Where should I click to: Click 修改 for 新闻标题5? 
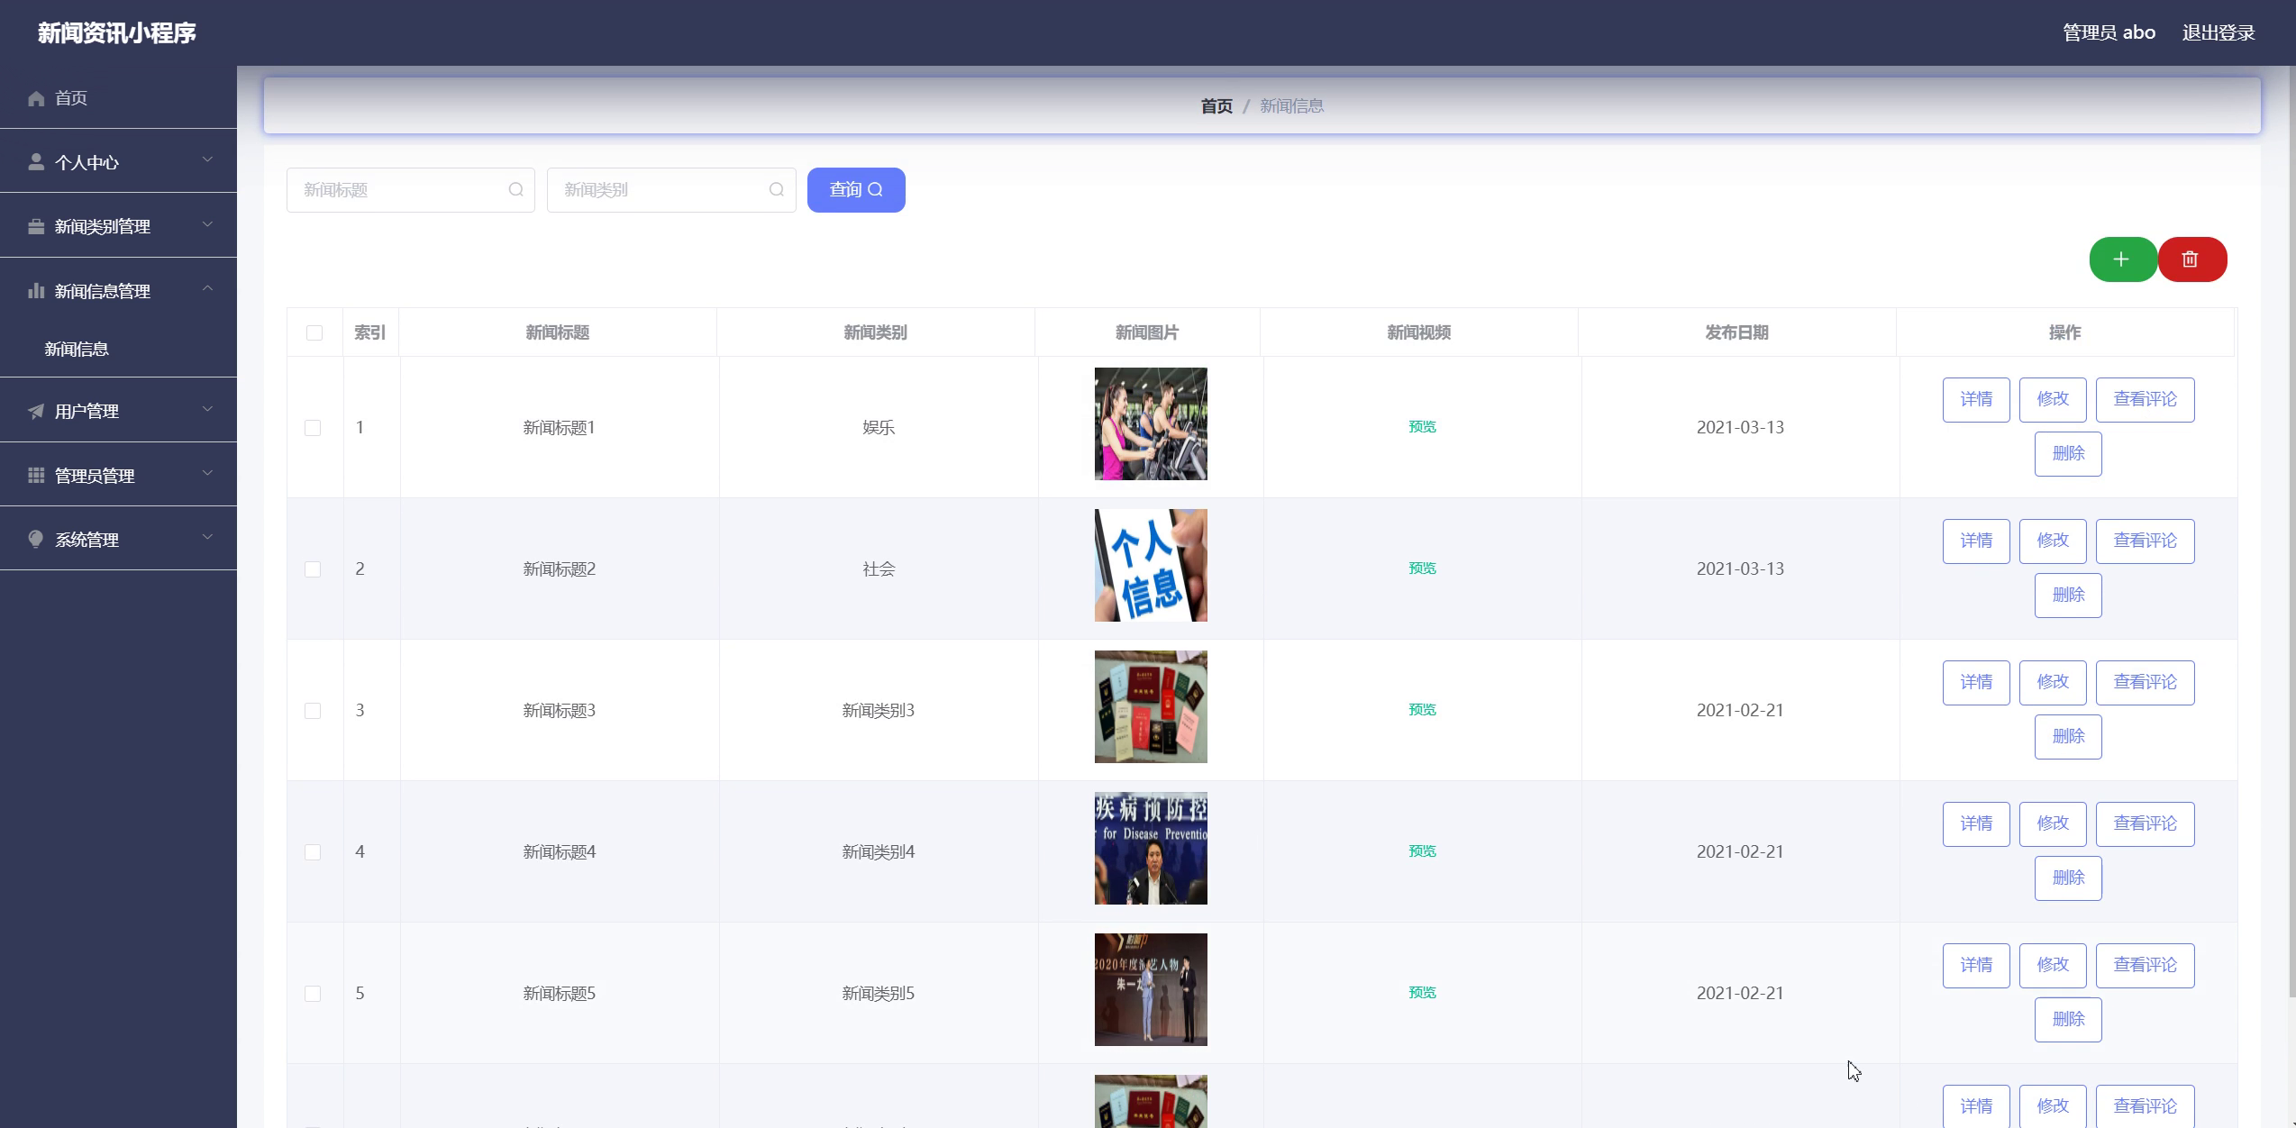(x=2053, y=965)
